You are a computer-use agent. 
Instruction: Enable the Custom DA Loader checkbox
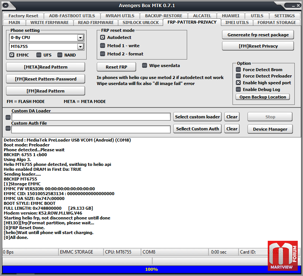[x=8, y=117]
